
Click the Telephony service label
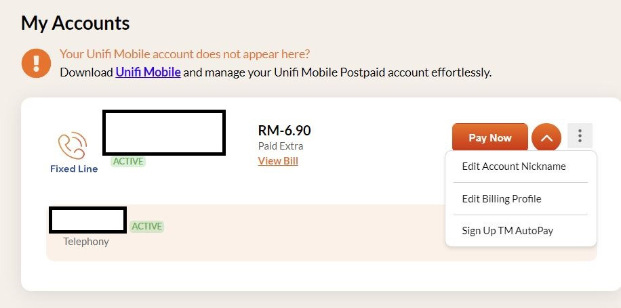click(86, 242)
